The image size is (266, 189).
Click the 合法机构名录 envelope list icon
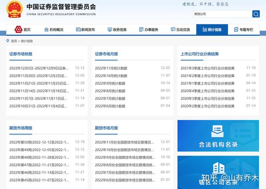coord(218,131)
